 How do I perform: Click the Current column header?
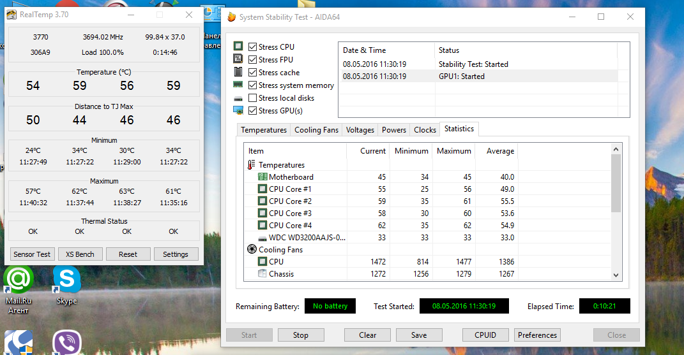tap(368, 151)
